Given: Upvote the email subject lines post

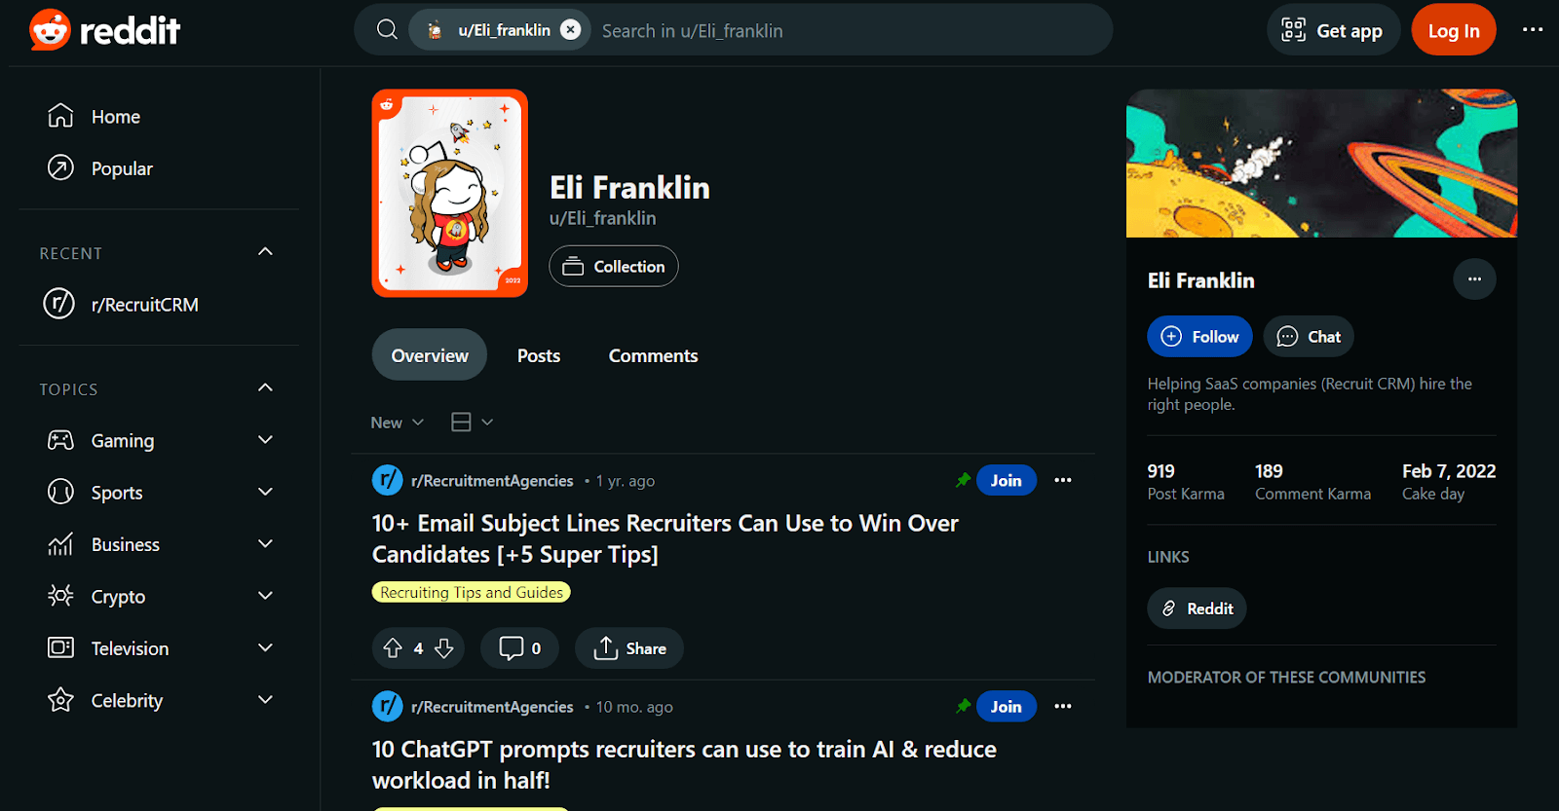Looking at the screenshot, I should [393, 648].
